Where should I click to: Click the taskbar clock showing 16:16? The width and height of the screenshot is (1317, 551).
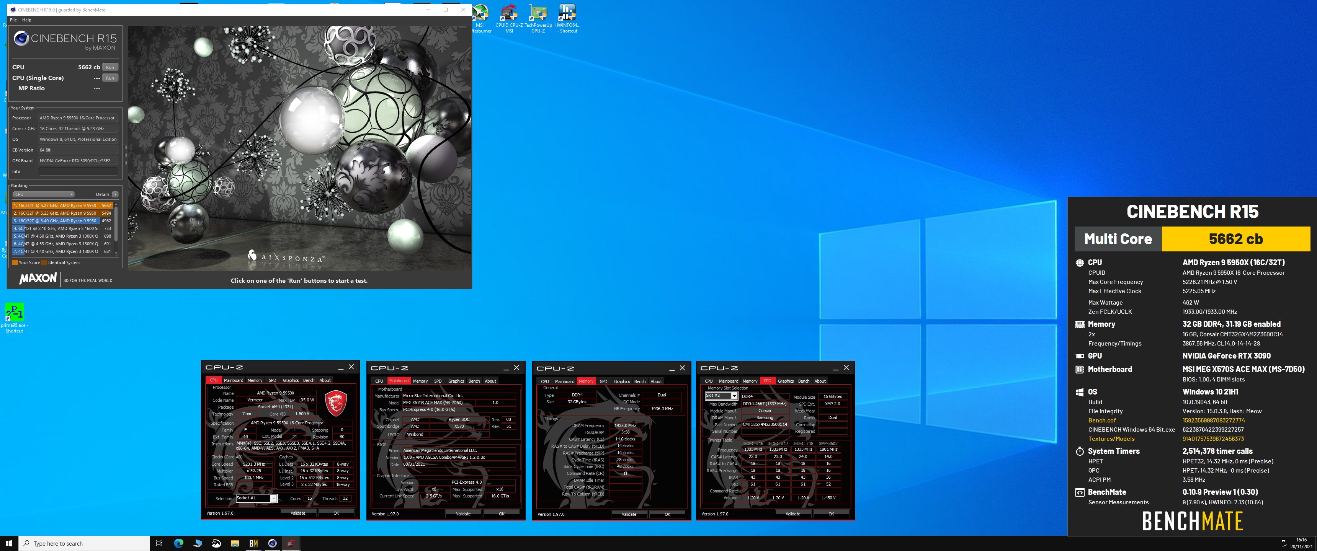coord(1302,543)
